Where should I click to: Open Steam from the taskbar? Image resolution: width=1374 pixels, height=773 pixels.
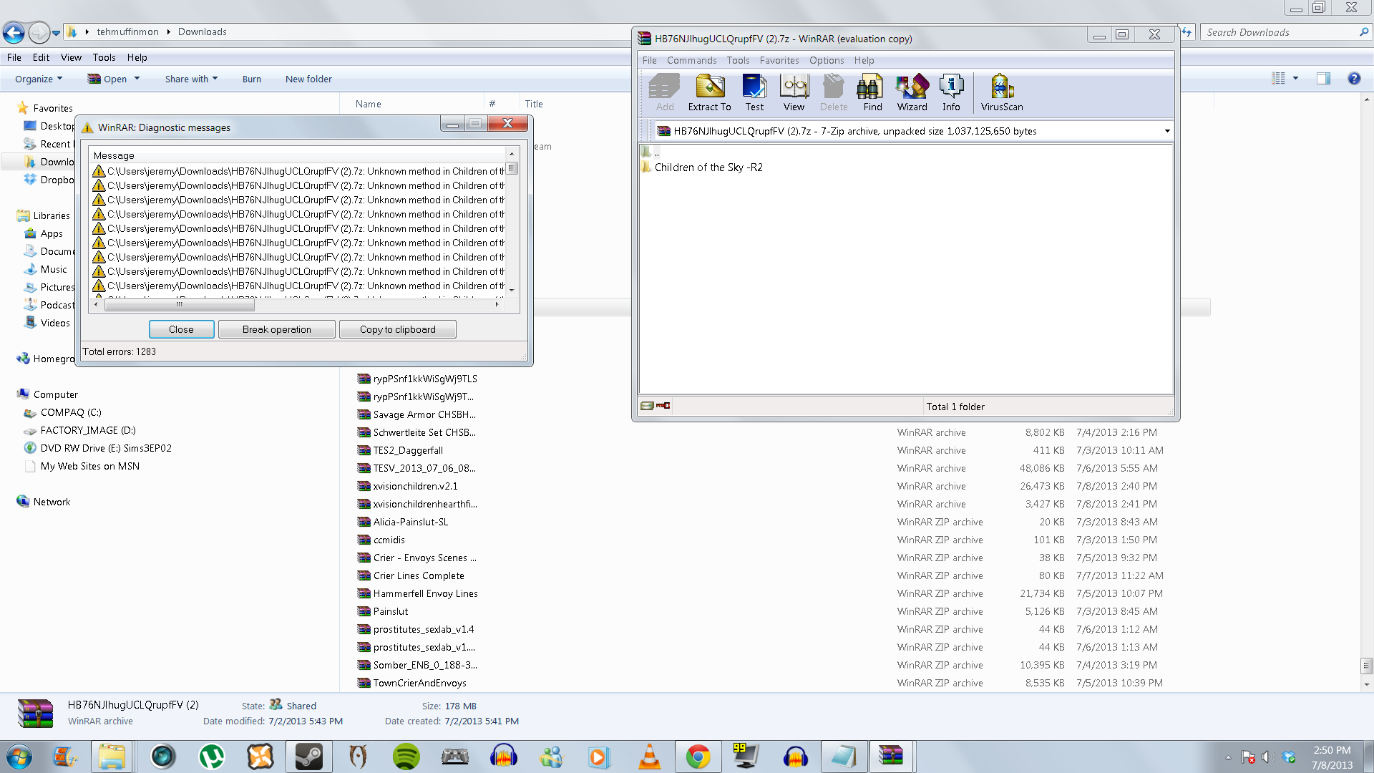(x=309, y=757)
